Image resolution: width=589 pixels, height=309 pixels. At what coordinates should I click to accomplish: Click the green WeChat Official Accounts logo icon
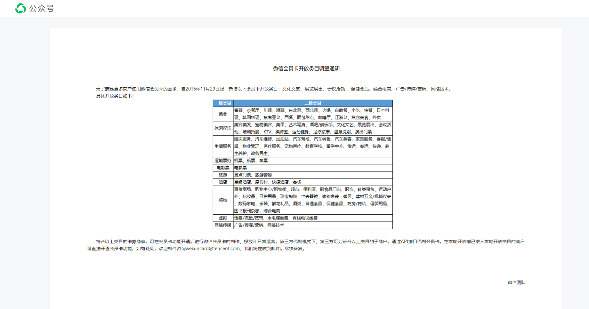point(21,8)
